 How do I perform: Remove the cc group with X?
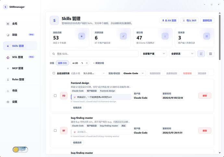(87, 63)
